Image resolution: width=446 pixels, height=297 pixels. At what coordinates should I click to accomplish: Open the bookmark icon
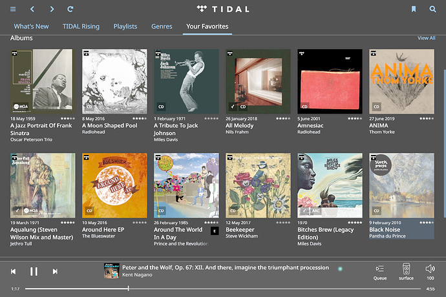point(414,9)
